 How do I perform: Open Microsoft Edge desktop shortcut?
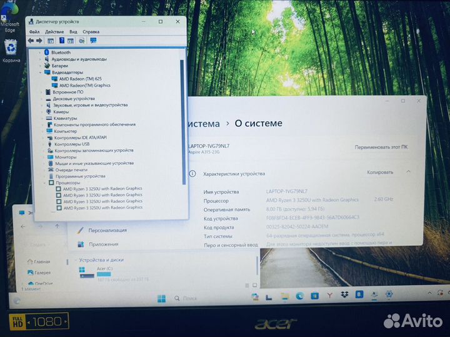[9, 16]
